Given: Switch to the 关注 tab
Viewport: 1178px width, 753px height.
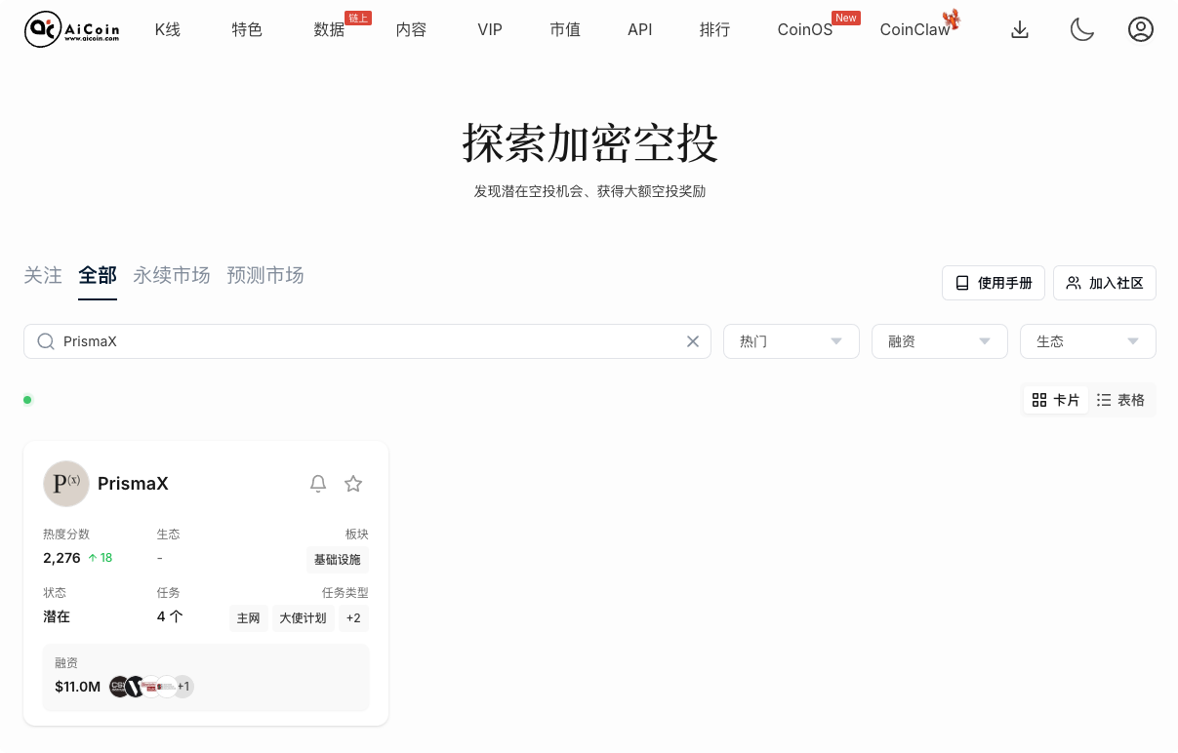Looking at the screenshot, I should point(43,275).
